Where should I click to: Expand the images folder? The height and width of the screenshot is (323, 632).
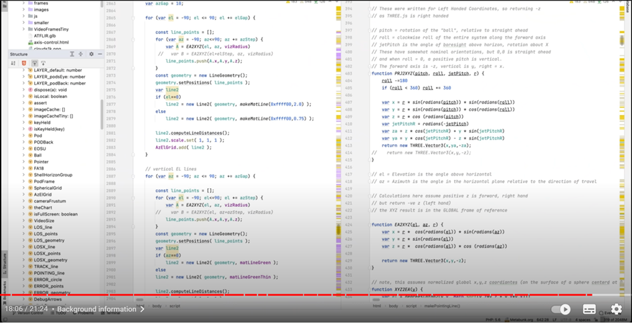(x=23, y=9)
